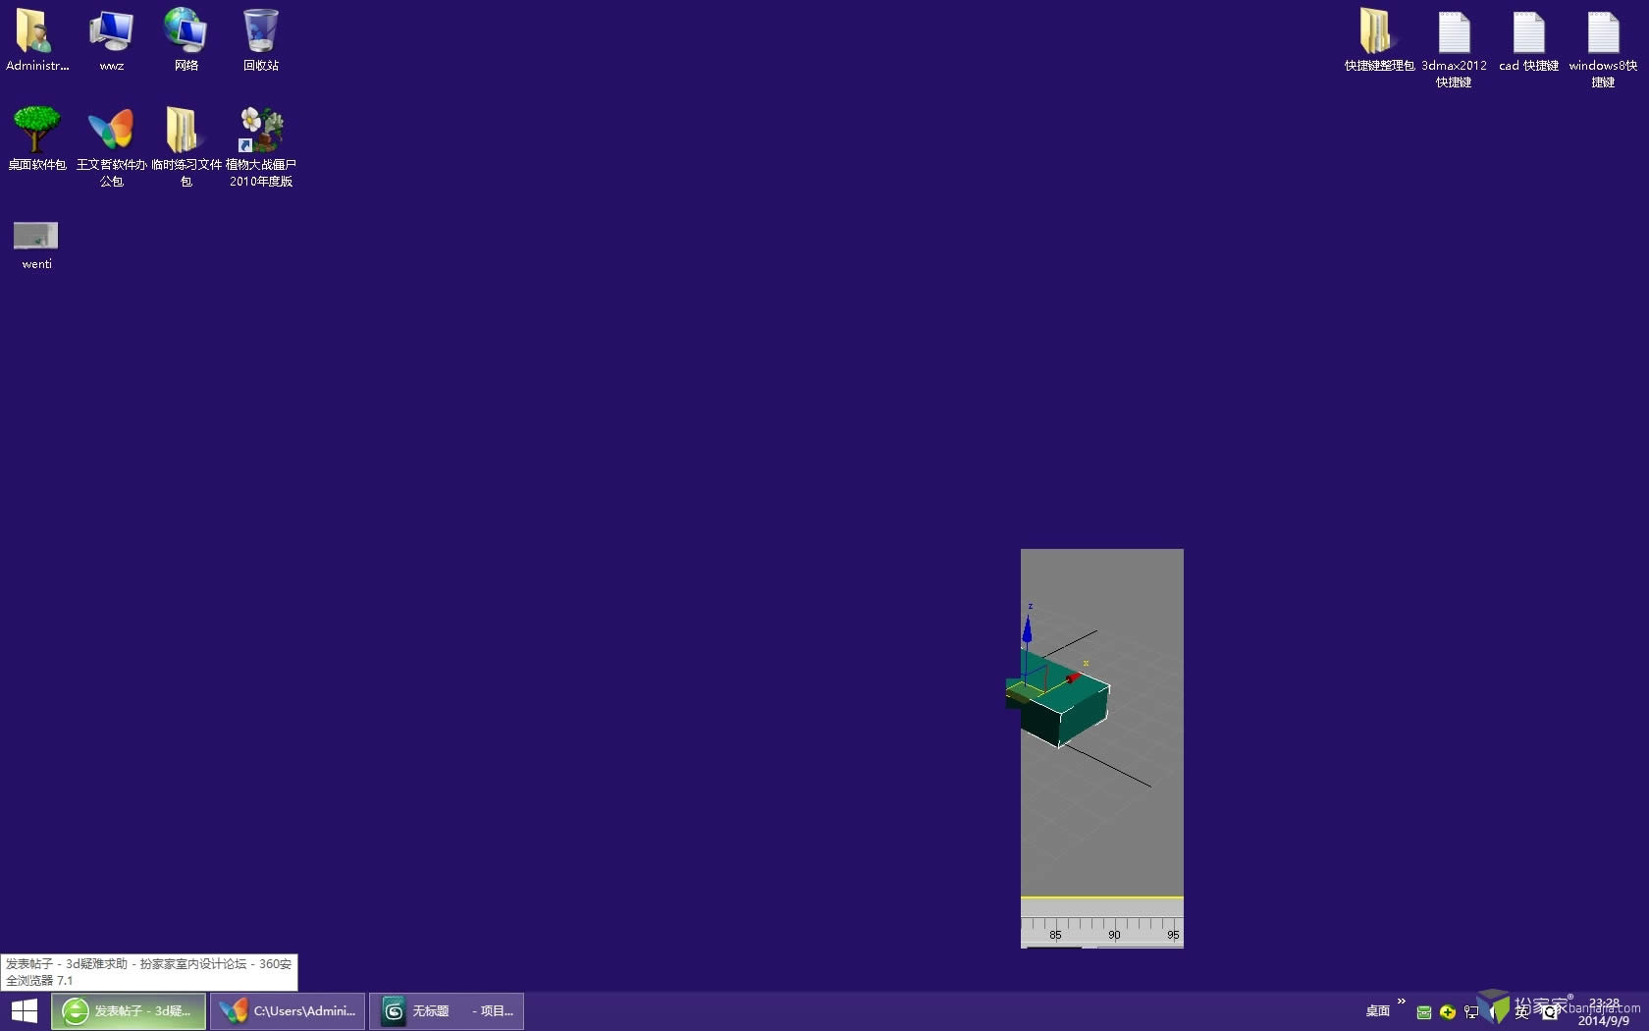This screenshot has height=1031, width=1649.
Task: Open the 3dmax2012快捷键 text file
Action: click(x=1455, y=29)
